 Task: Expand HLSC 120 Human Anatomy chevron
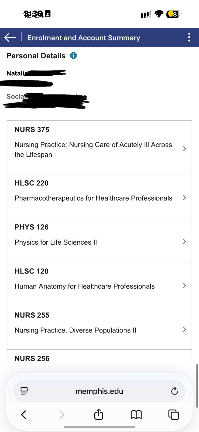pyautogui.click(x=185, y=286)
